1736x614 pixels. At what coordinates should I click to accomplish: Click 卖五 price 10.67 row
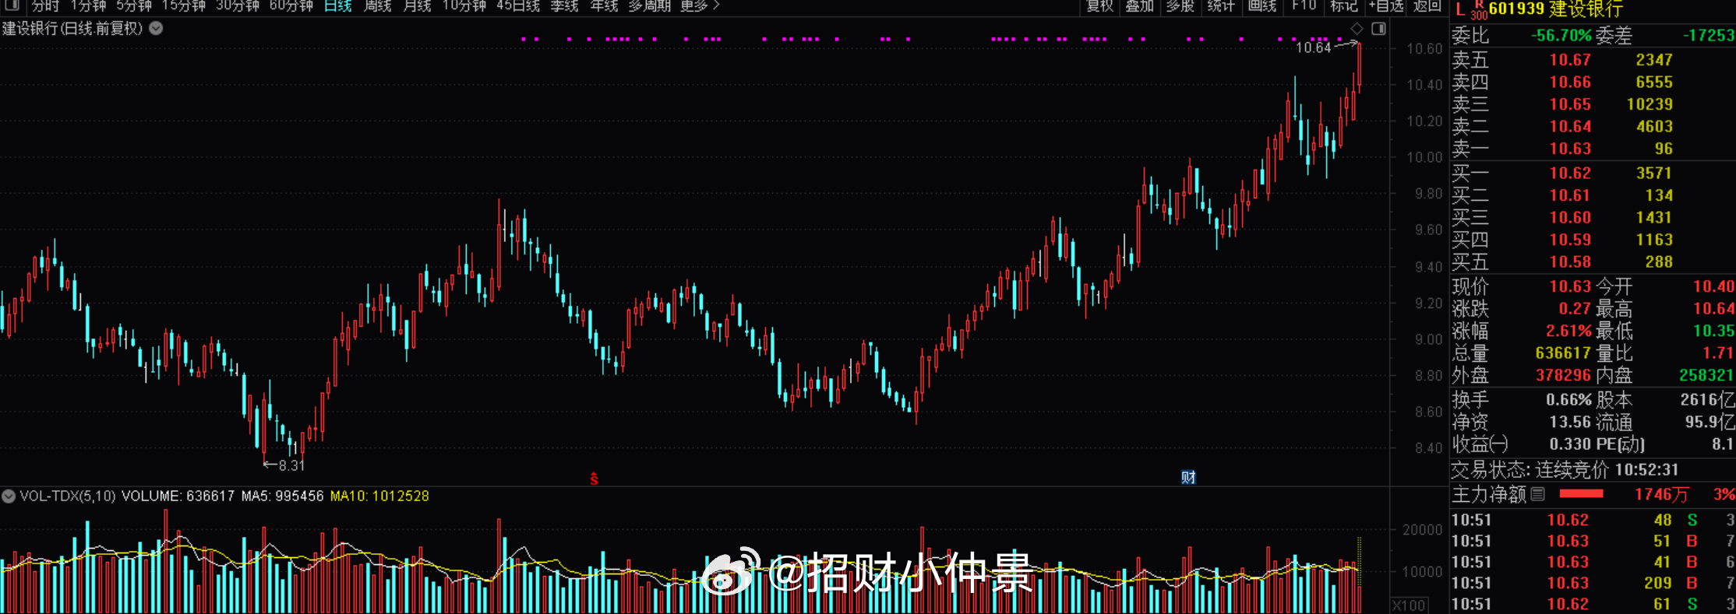(x=1592, y=60)
